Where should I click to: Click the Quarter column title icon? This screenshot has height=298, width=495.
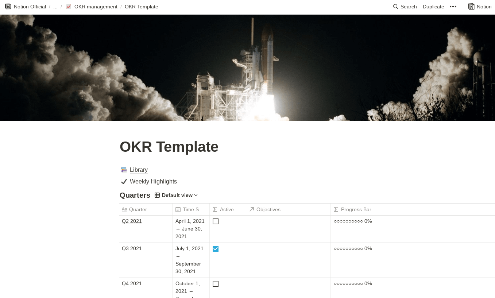click(124, 209)
